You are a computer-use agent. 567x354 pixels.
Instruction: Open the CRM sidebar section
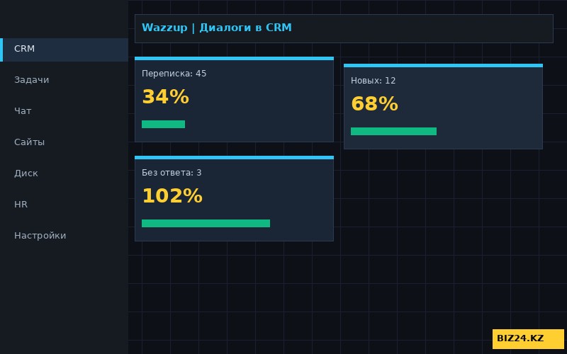pyautogui.click(x=64, y=50)
